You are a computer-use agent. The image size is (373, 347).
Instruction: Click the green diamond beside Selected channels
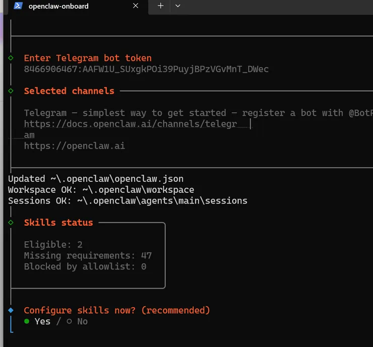(11, 91)
